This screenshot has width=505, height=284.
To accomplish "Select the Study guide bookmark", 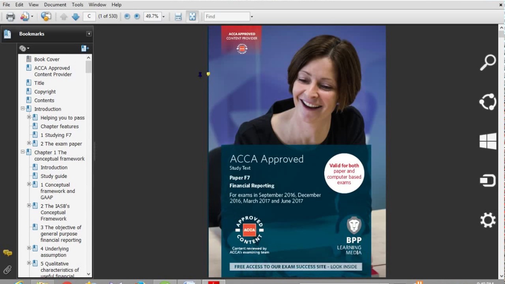I will pyautogui.click(x=54, y=176).
